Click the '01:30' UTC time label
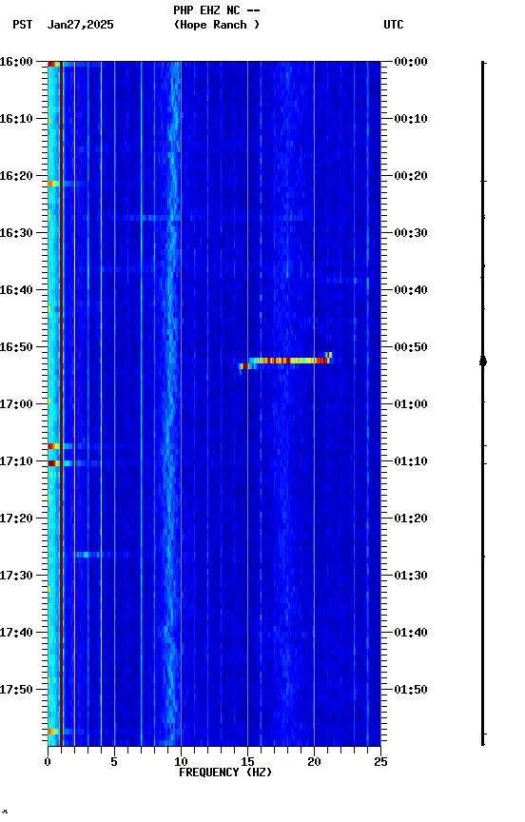 pyautogui.click(x=411, y=576)
